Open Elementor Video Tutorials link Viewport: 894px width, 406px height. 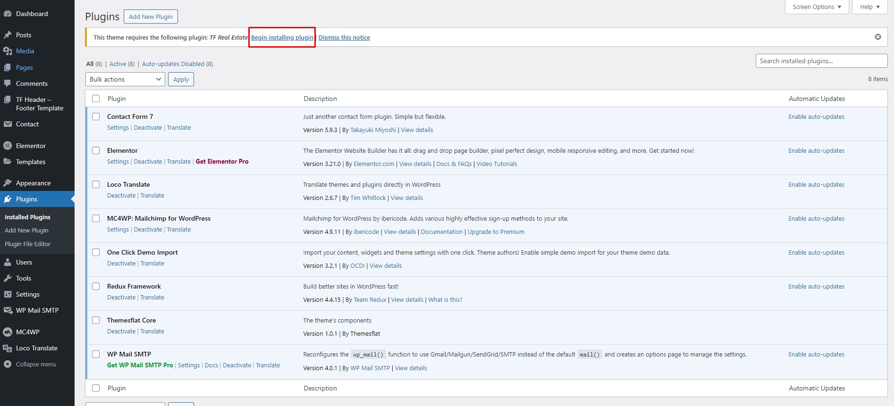(x=497, y=164)
